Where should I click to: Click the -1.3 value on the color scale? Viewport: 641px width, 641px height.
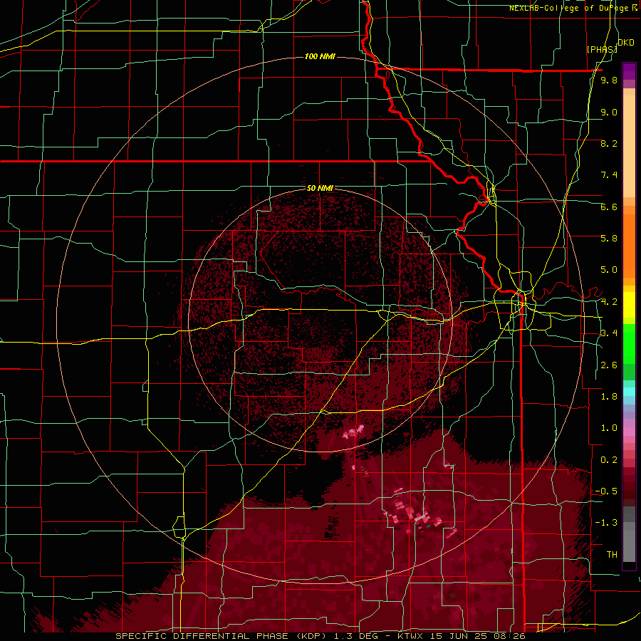[606, 523]
